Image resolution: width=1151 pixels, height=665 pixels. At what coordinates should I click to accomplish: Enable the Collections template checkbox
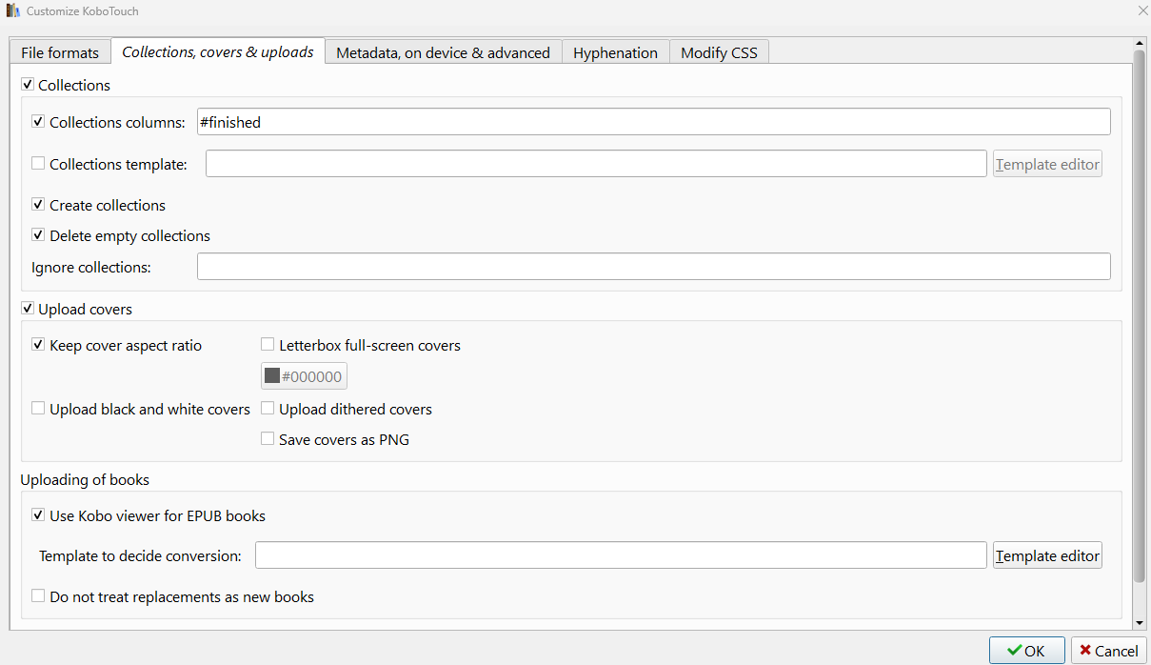click(x=38, y=164)
